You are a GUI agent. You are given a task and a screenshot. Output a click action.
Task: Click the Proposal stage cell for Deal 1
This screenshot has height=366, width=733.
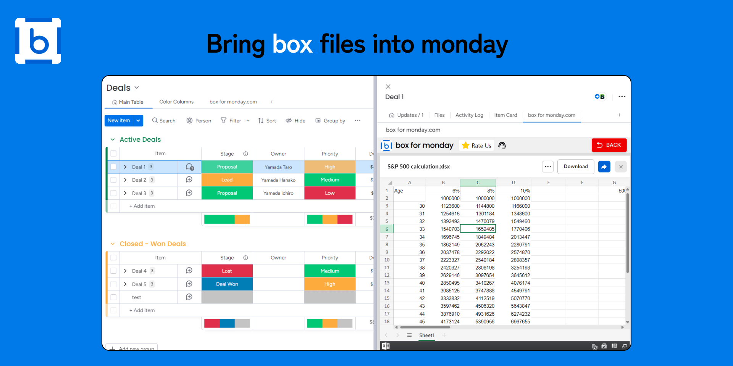pos(227,167)
